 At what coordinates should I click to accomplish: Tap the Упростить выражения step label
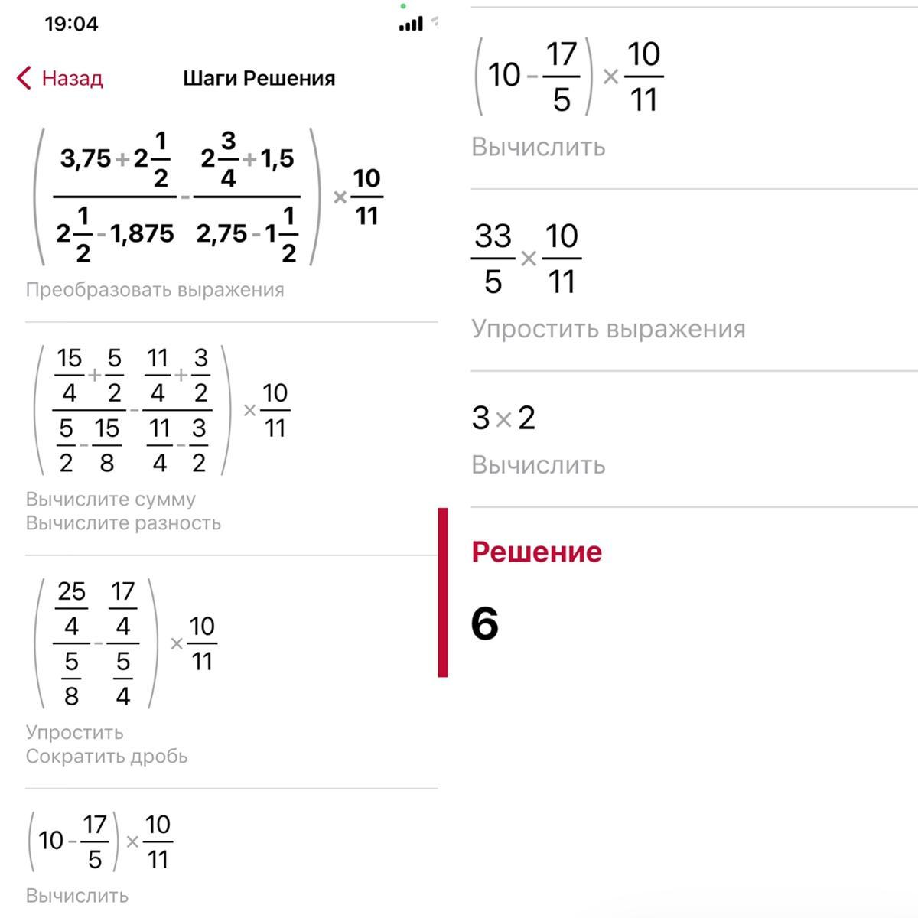[607, 329]
